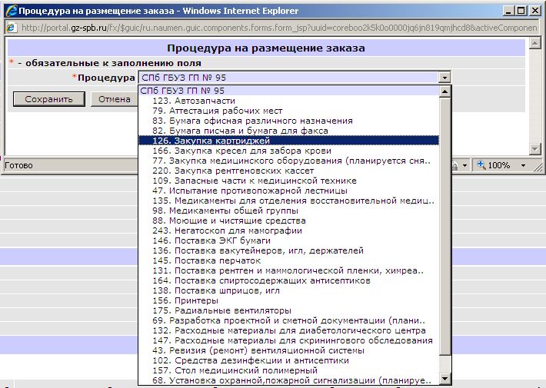This screenshot has width=546, height=388.
Task: Pick 156. Принтеры
Action: [x=288, y=300]
